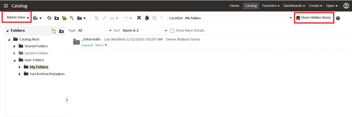The image size is (352, 117).
Task: Click the _internals folder icon
Action: [77, 42]
